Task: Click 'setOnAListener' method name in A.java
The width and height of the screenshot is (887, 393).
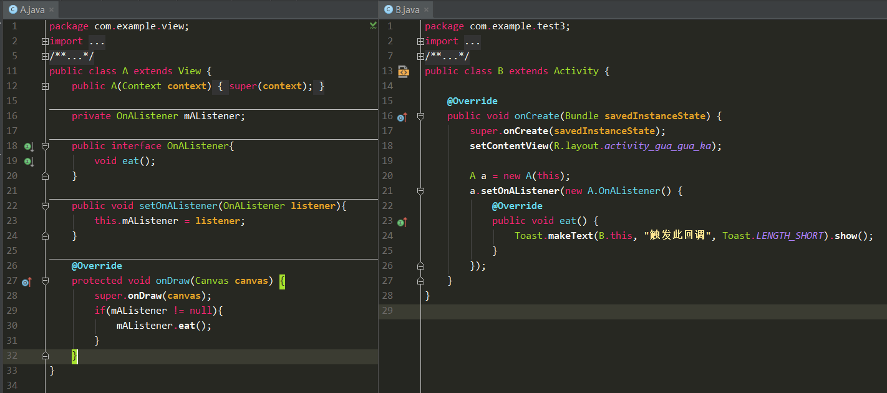Action: (178, 206)
